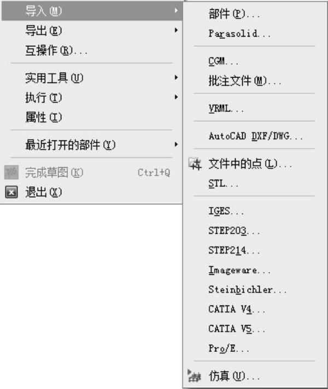Click the 文件中的点 points icon
Viewport: 328px width, 389px height.
(x=195, y=164)
